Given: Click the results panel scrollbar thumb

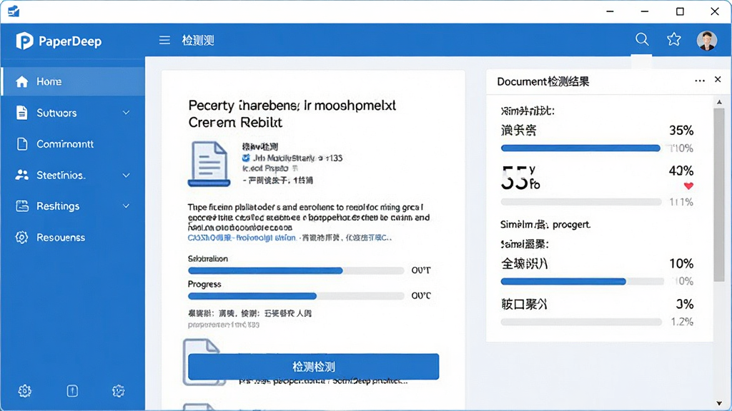Looking at the screenshot, I should tap(719, 195).
